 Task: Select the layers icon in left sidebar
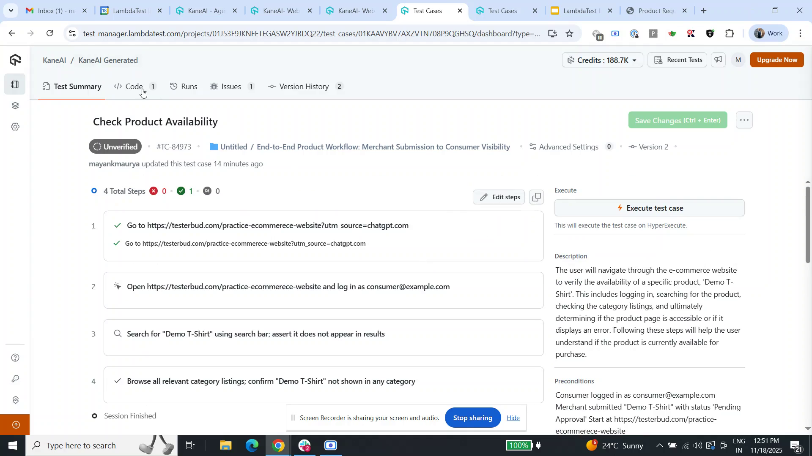coord(15,106)
